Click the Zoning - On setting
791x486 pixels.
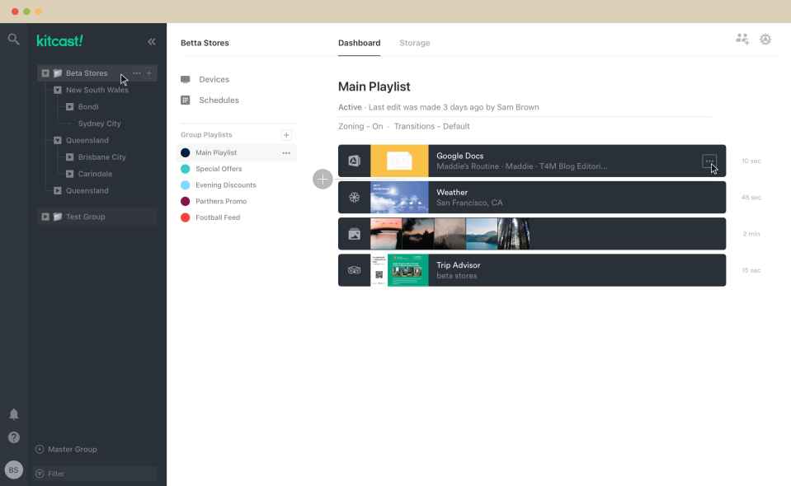point(360,126)
